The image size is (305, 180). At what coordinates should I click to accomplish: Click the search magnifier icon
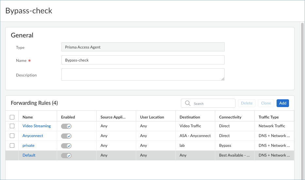click(188, 103)
